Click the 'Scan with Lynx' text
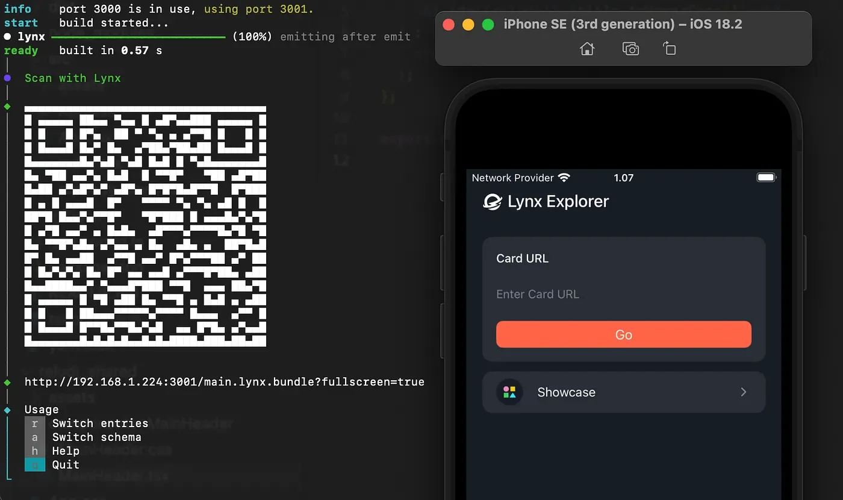This screenshot has width=843, height=500. coord(73,78)
